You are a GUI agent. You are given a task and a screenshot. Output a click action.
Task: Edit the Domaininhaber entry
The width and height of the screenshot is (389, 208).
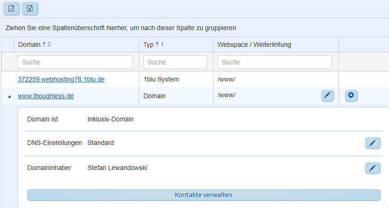coord(372,168)
